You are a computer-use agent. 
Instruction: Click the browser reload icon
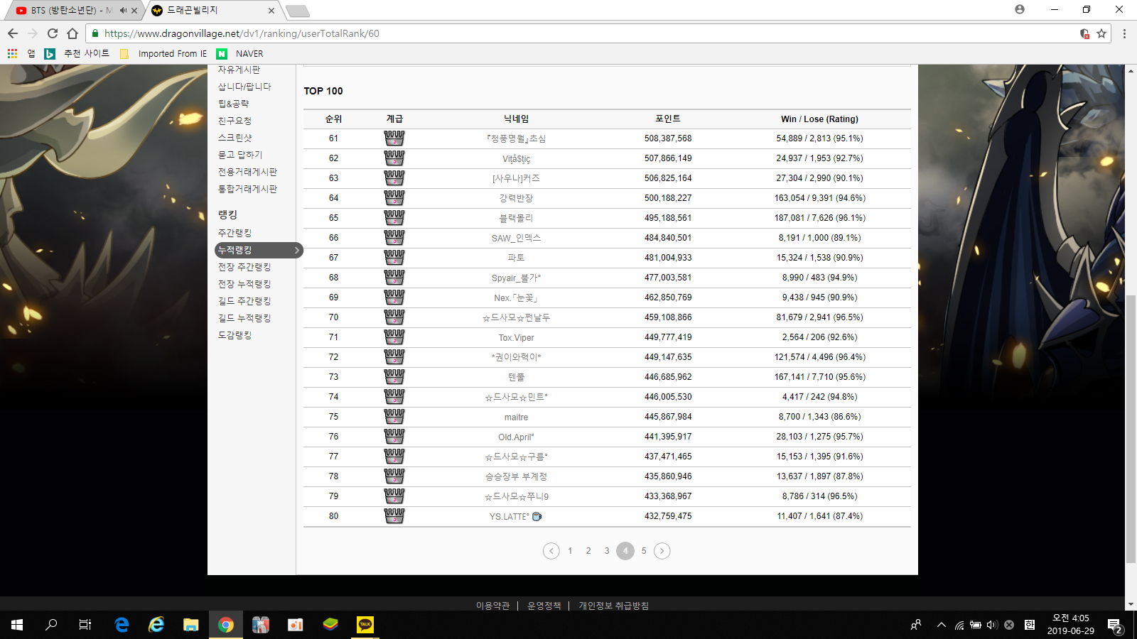click(x=53, y=33)
